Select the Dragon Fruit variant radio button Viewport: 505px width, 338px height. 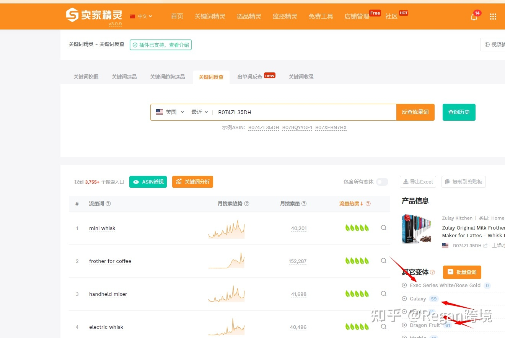coord(405,325)
